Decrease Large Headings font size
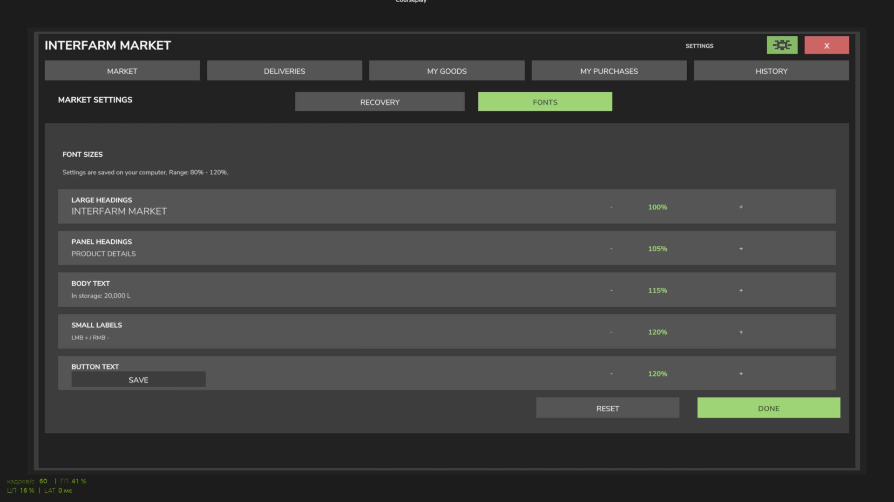The width and height of the screenshot is (894, 502). [x=611, y=207]
